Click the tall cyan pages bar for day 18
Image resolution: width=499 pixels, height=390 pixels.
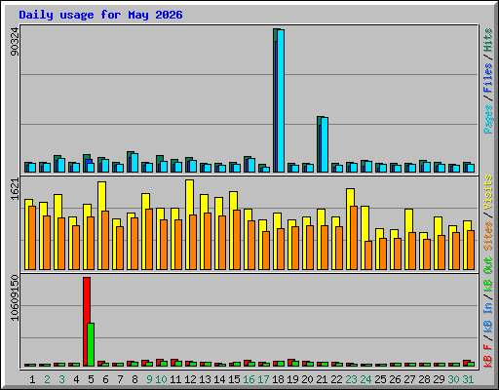[x=281, y=100]
